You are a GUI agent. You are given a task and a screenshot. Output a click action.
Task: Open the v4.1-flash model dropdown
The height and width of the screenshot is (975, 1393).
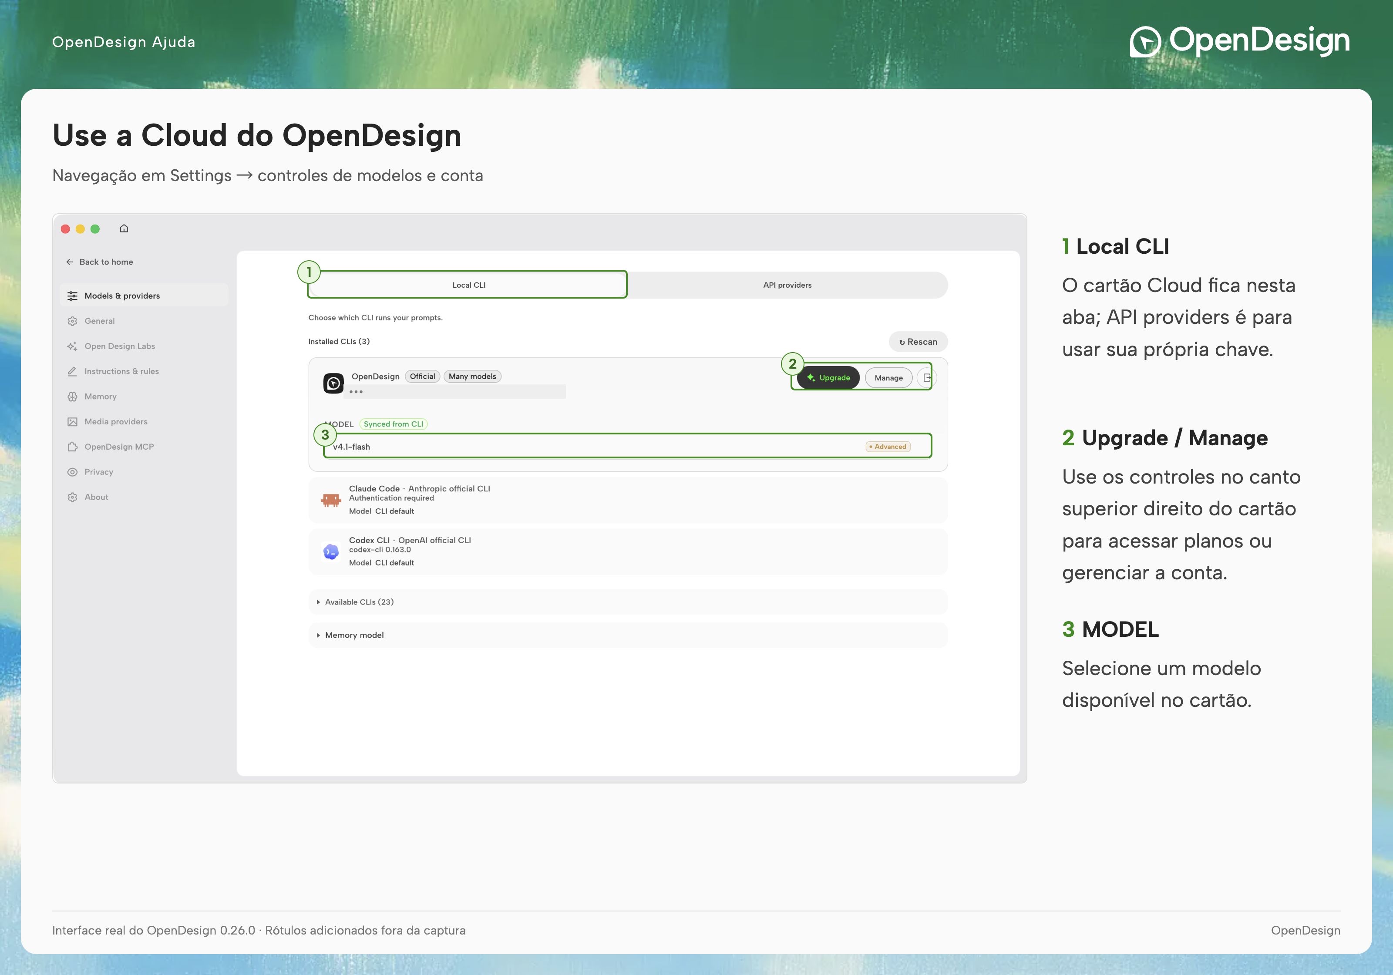(x=627, y=447)
